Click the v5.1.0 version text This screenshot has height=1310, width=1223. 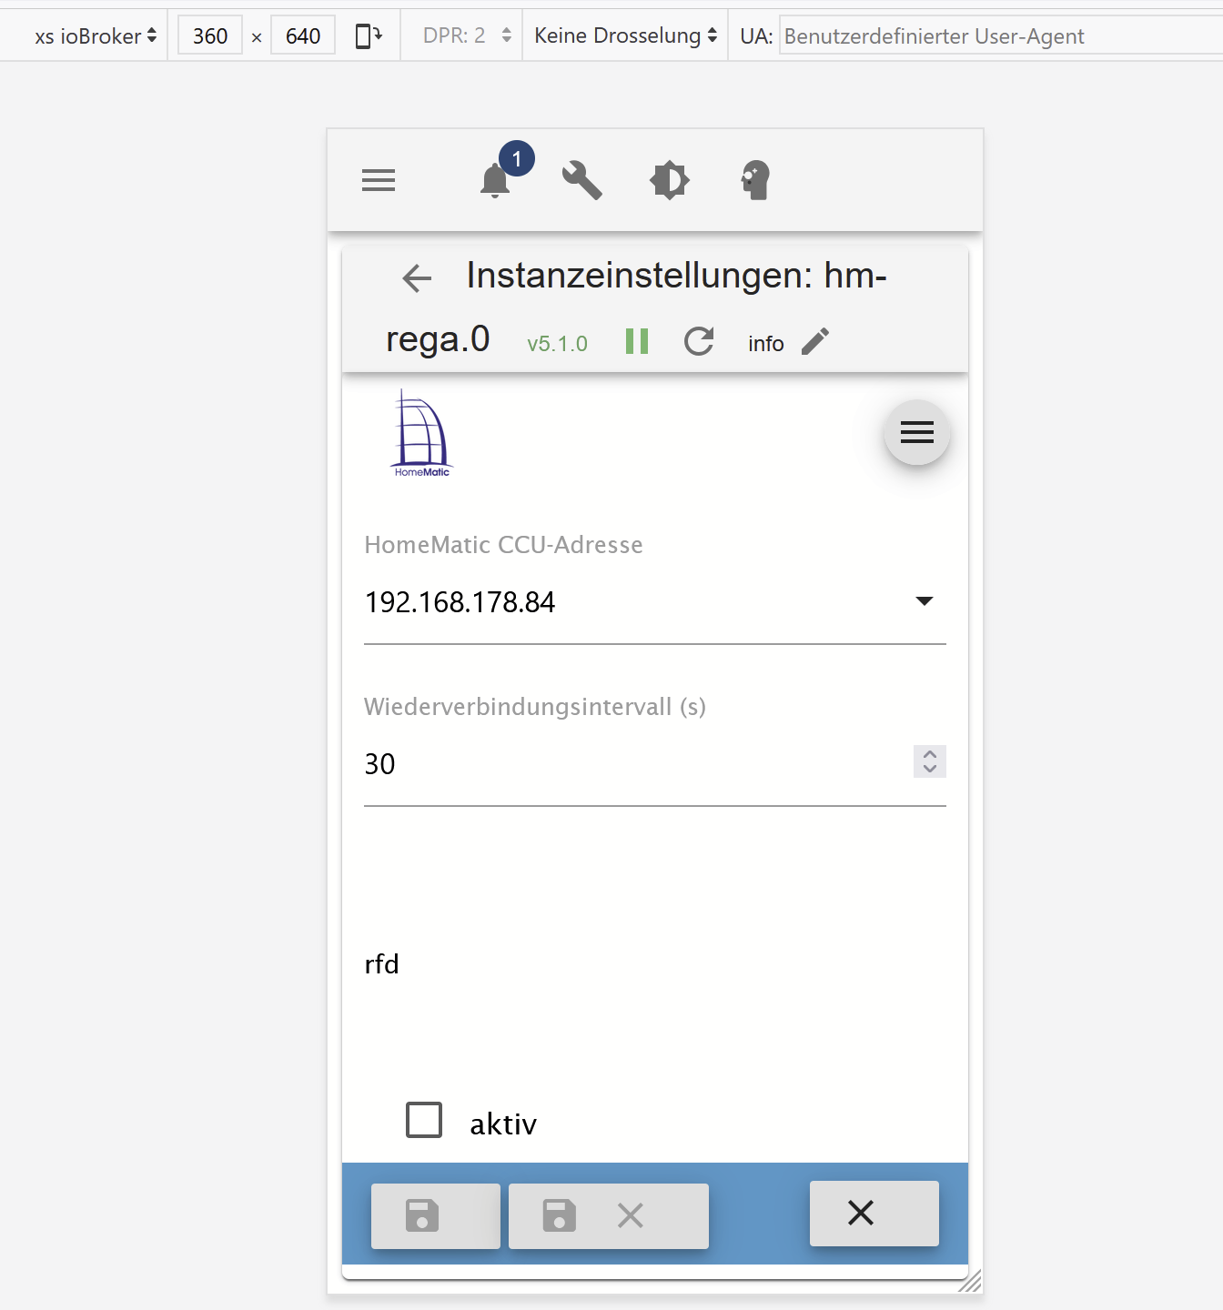[x=558, y=343]
